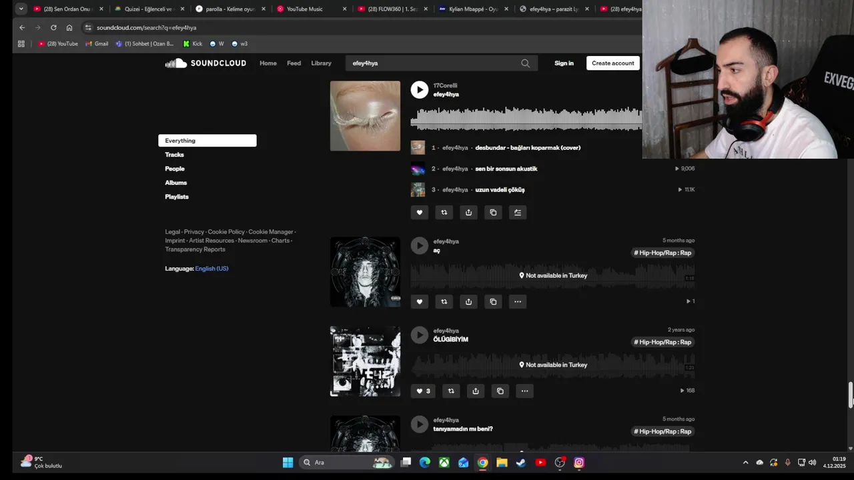Click the cover art of track aç
Image resolution: width=854 pixels, height=480 pixels.
click(x=365, y=272)
